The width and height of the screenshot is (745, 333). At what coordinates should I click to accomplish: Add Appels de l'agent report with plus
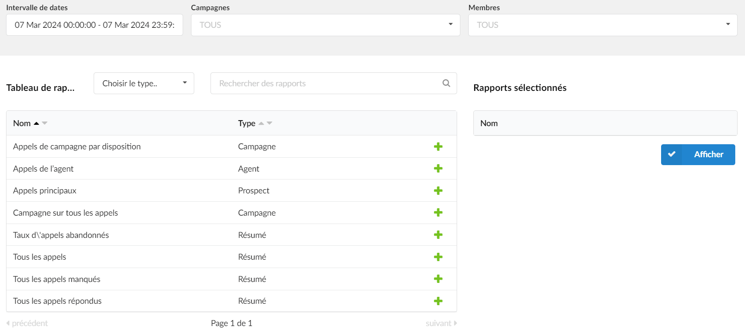438,168
